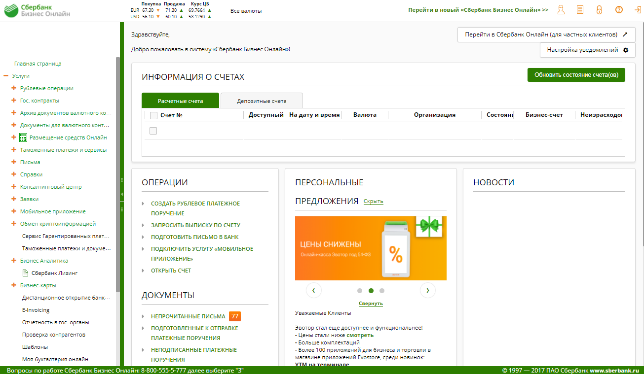
Task: Expand the Бизнес-карты node
Action: pos(14,285)
